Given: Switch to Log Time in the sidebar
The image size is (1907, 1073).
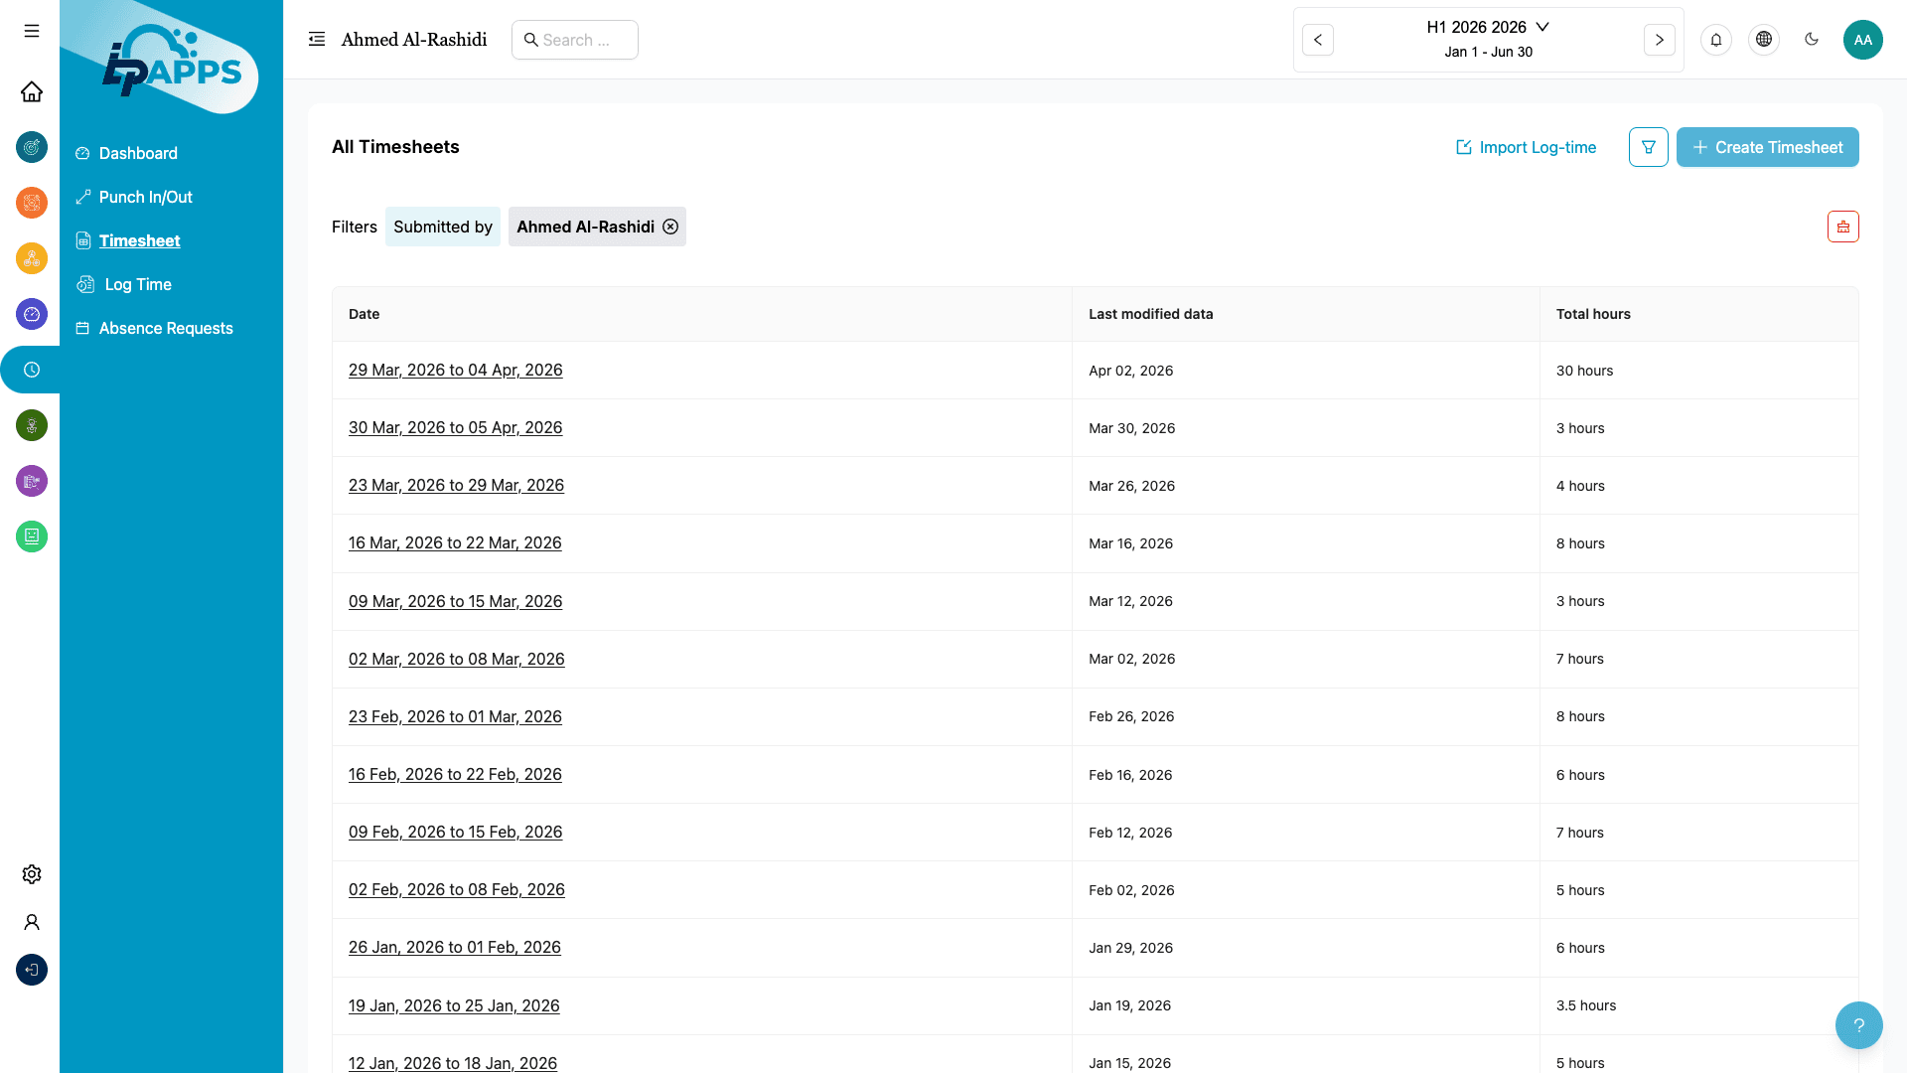Looking at the screenshot, I should (135, 284).
